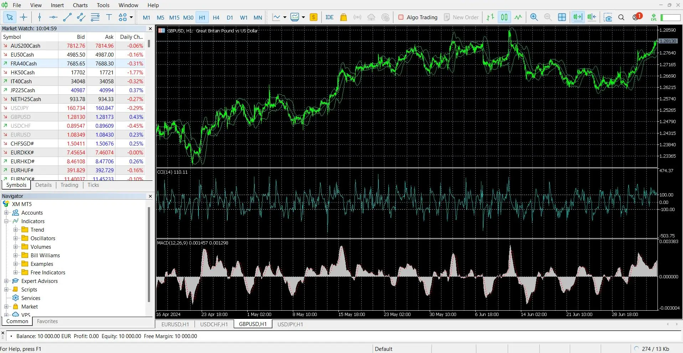Activate the crosshair tool
683x353 pixels.
(24, 17)
